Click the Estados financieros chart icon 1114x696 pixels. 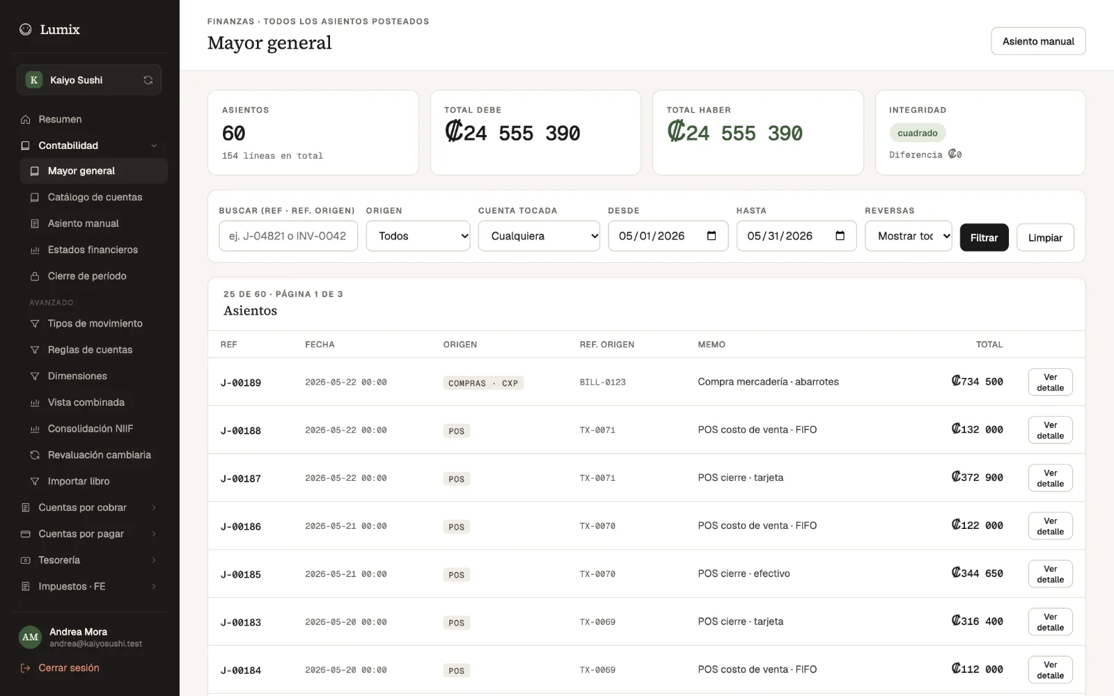tap(35, 250)
